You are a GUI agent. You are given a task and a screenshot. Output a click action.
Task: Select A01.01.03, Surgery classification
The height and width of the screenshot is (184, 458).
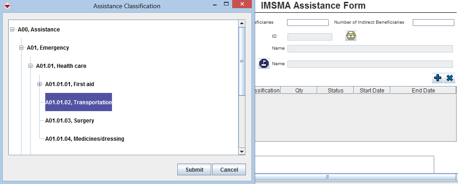(69, 121)
